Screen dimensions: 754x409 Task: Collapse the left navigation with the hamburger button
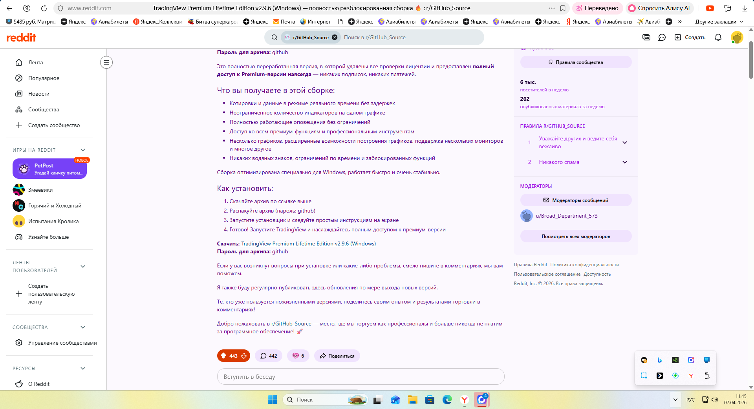point(106,62)
